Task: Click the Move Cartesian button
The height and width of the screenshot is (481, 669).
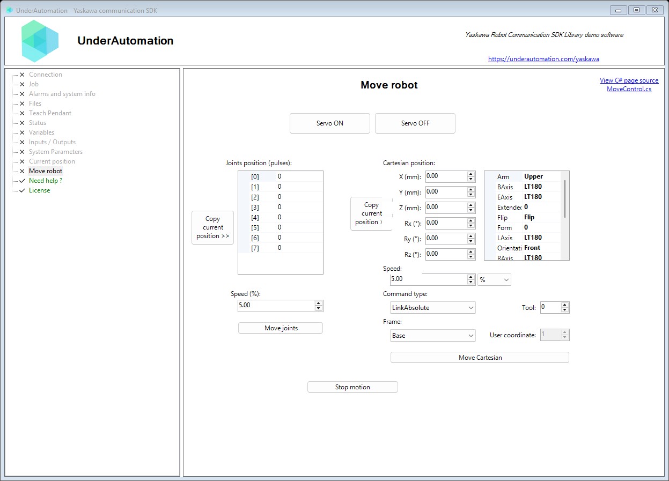Action: coord(480,358)
